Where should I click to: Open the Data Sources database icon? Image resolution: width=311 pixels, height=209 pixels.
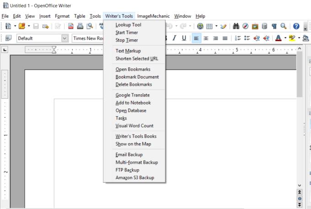pyautogui.click(x=264, y=26)
